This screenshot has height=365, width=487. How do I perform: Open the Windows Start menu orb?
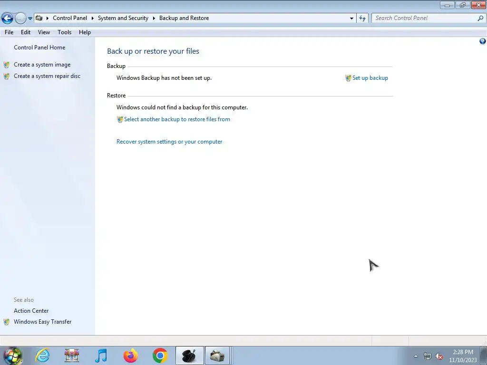12,355
